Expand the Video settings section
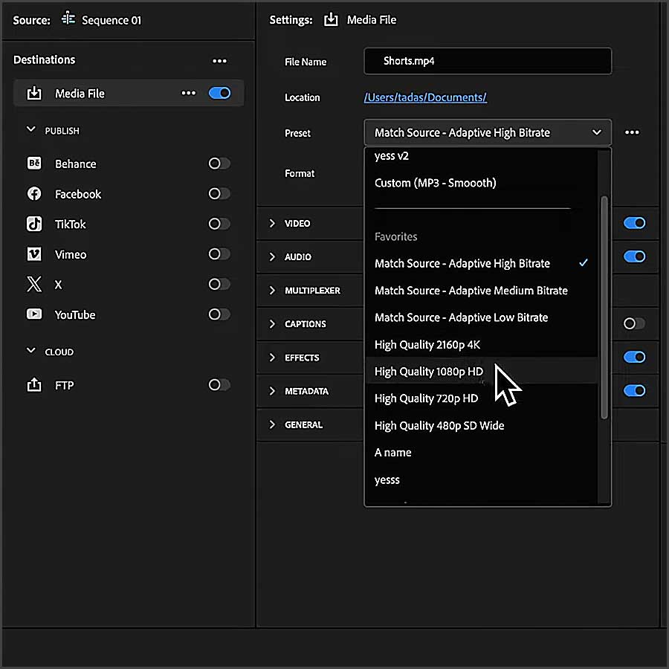This screenshot has width=669, height=669. click(272, 223)
